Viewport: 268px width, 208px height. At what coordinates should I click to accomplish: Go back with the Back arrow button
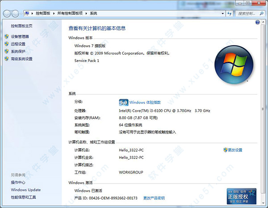pos(7,14)
